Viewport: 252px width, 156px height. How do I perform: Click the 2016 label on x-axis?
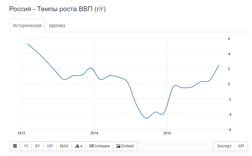(x=167, y=133)
